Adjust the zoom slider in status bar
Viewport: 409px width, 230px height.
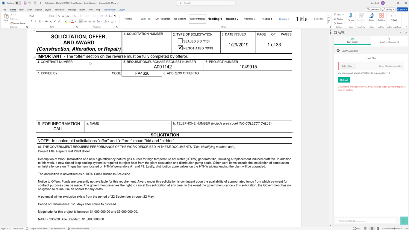(x=394, y=229)
